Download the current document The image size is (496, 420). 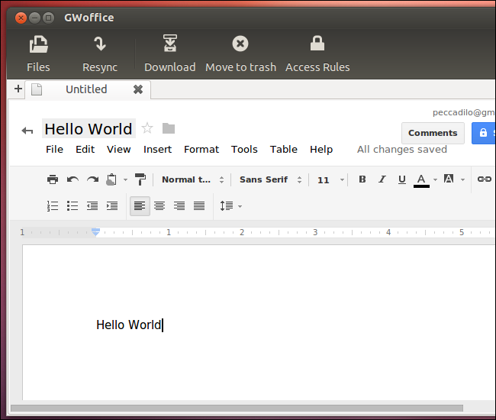pyautogui.click(x=170, y=53)
